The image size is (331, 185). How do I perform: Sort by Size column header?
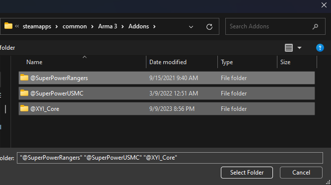point(285,62)
